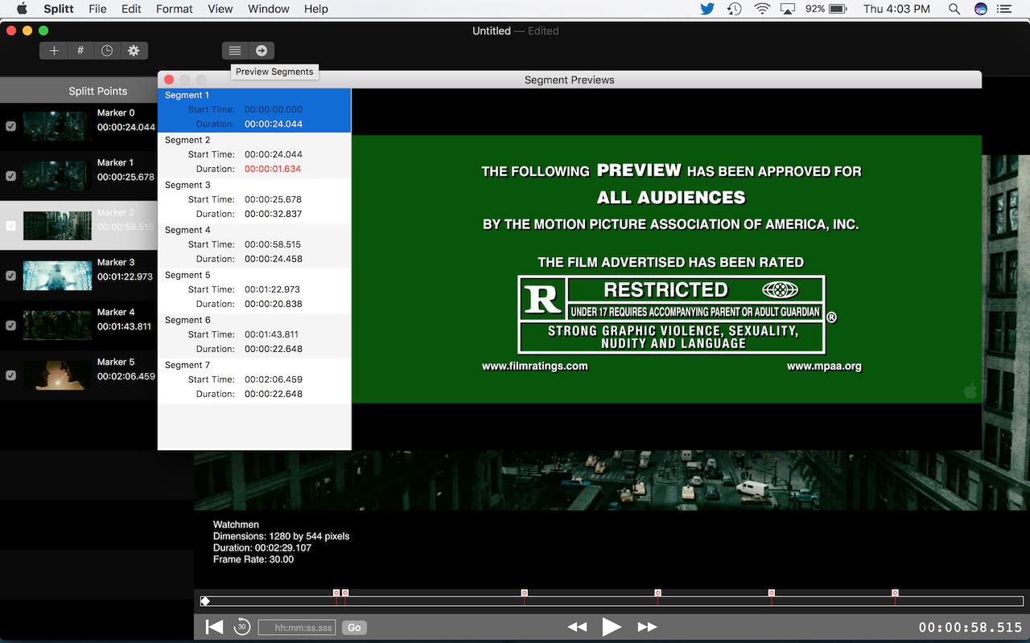Open Spotlight search
The width and height of the screenshot is (1030, 643).
pyautogui.click(x=954, y=9)
